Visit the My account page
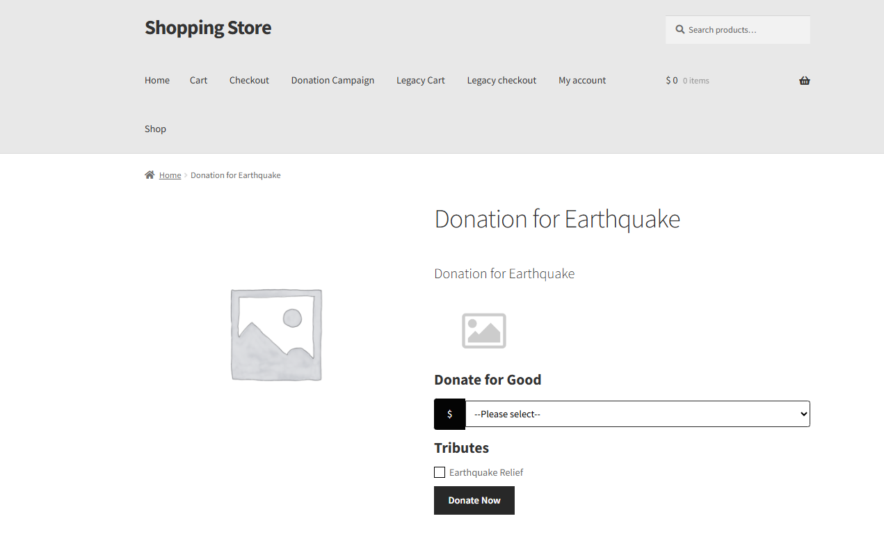The width and height of the screenshot is (884, 546). click(x=582, y=81)
